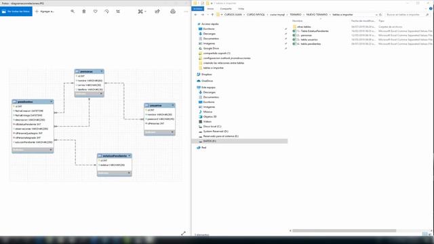The image size is (434, 244).
Task: Click the trash delete icon in Photos
Action: (x=84, y=12)
